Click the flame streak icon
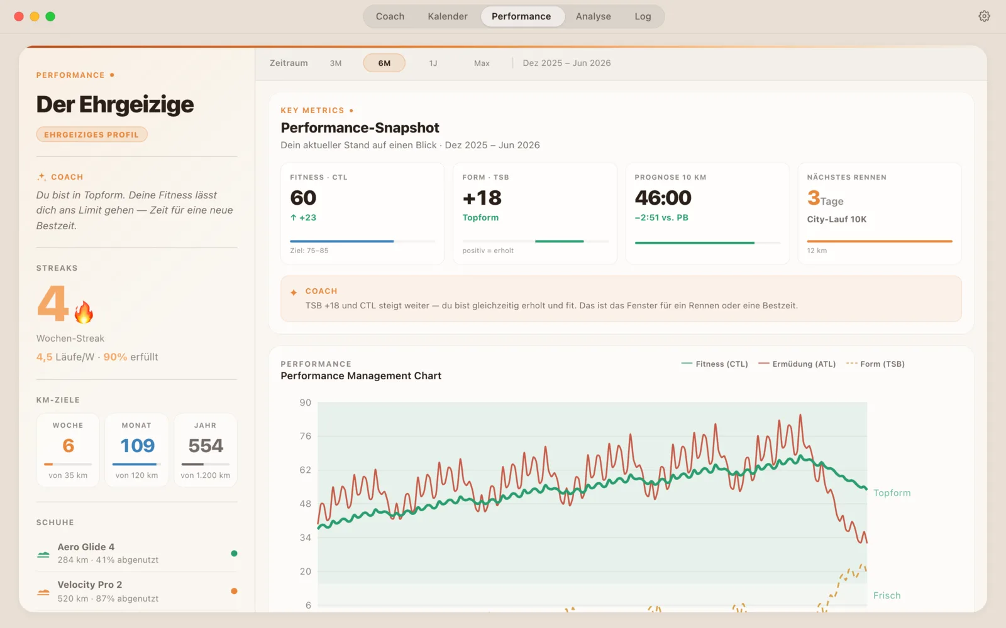The width and height of the screenshot is (1006, 628). 84,311
